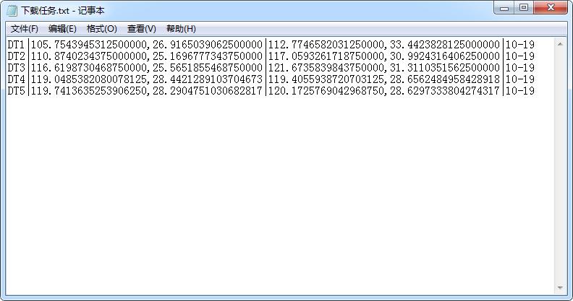The width and height of the screenshot is (573, 301).
Task: Click on the text DT1
Action: tap(16, 45)
